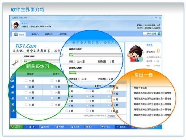Image resolution: width=186 pixels, height=140 pixels.
Task: Click the arrow icon on the 软件管理 button
Action: click(x=159, y=34)
